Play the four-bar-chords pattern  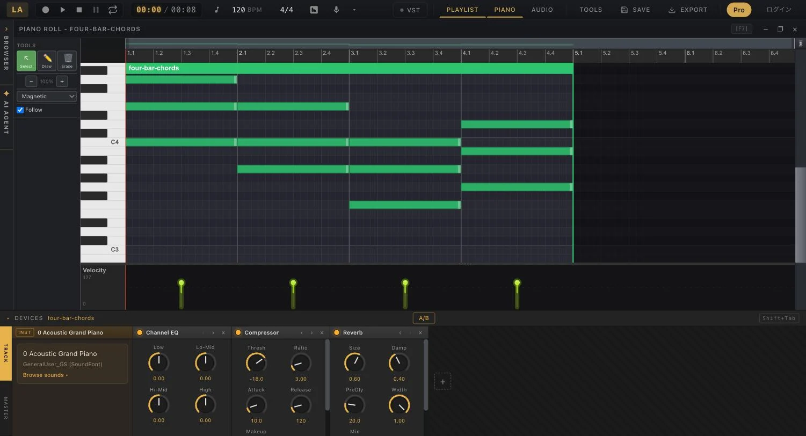point(62,10)
